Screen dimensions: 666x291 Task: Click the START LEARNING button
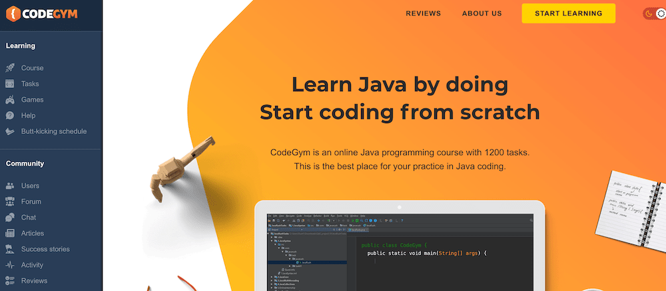(x=568, y=13)
